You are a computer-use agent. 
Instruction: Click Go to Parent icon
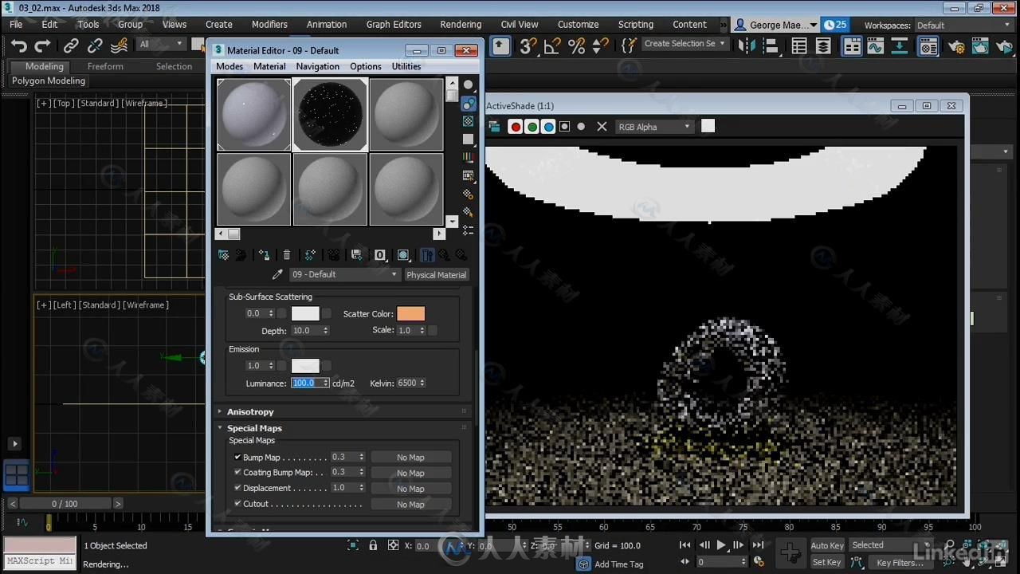coord(445,255)
